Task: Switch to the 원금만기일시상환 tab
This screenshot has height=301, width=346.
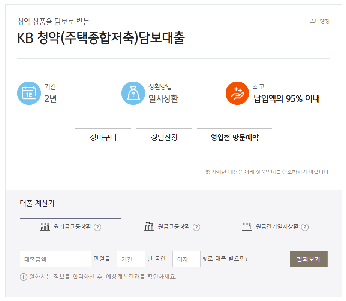Action: 275,227
